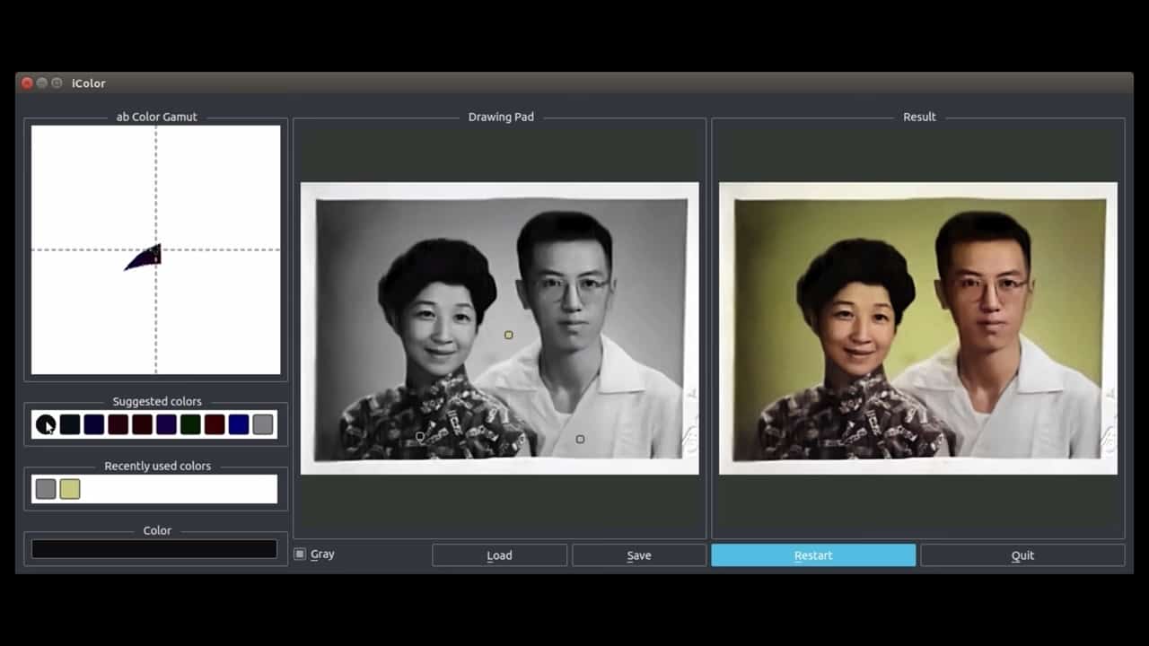Image resolution: width=1149 pixels, height=646 pixels.
Task: Select the dark purple suggested color
Action: [x=166, y=424]
